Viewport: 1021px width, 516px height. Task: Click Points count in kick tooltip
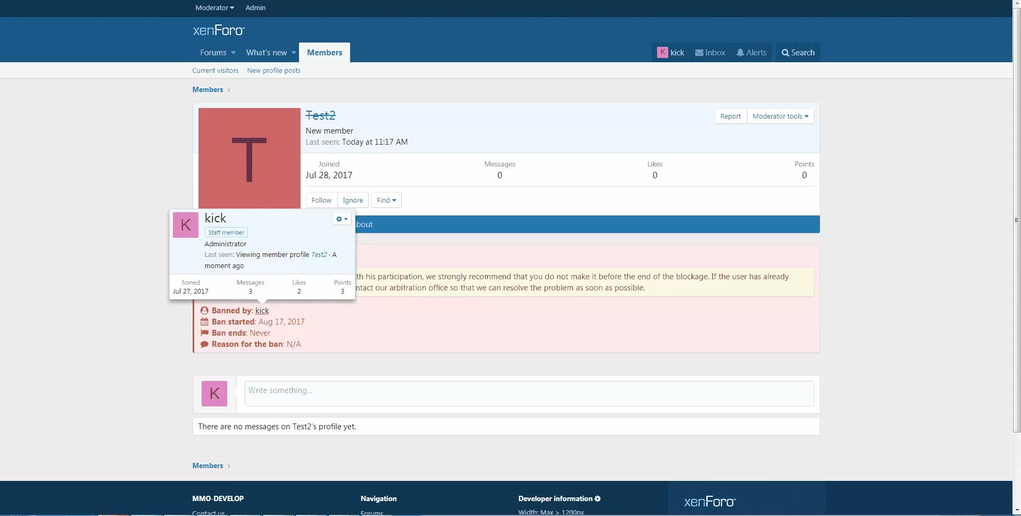pyautogui.click(x=342, y=292)
